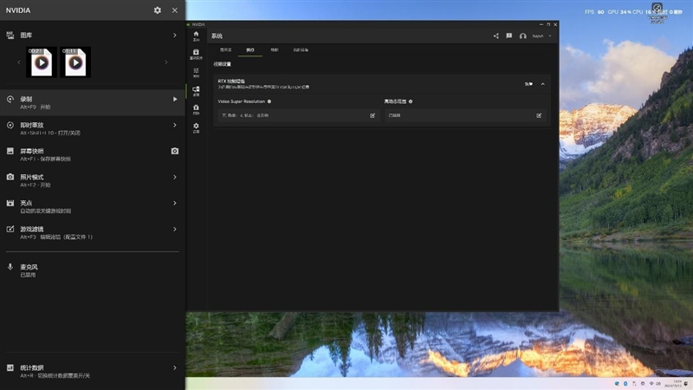Expand the 录制 record submenu arrow

pos(174,100)
